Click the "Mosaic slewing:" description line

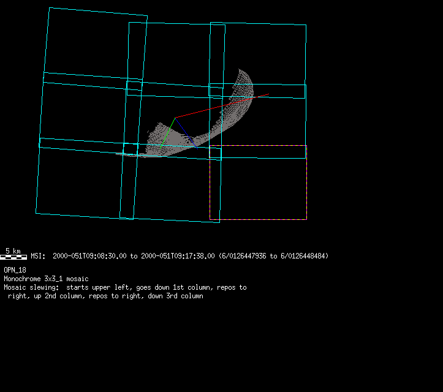click(x=125, y=287)
